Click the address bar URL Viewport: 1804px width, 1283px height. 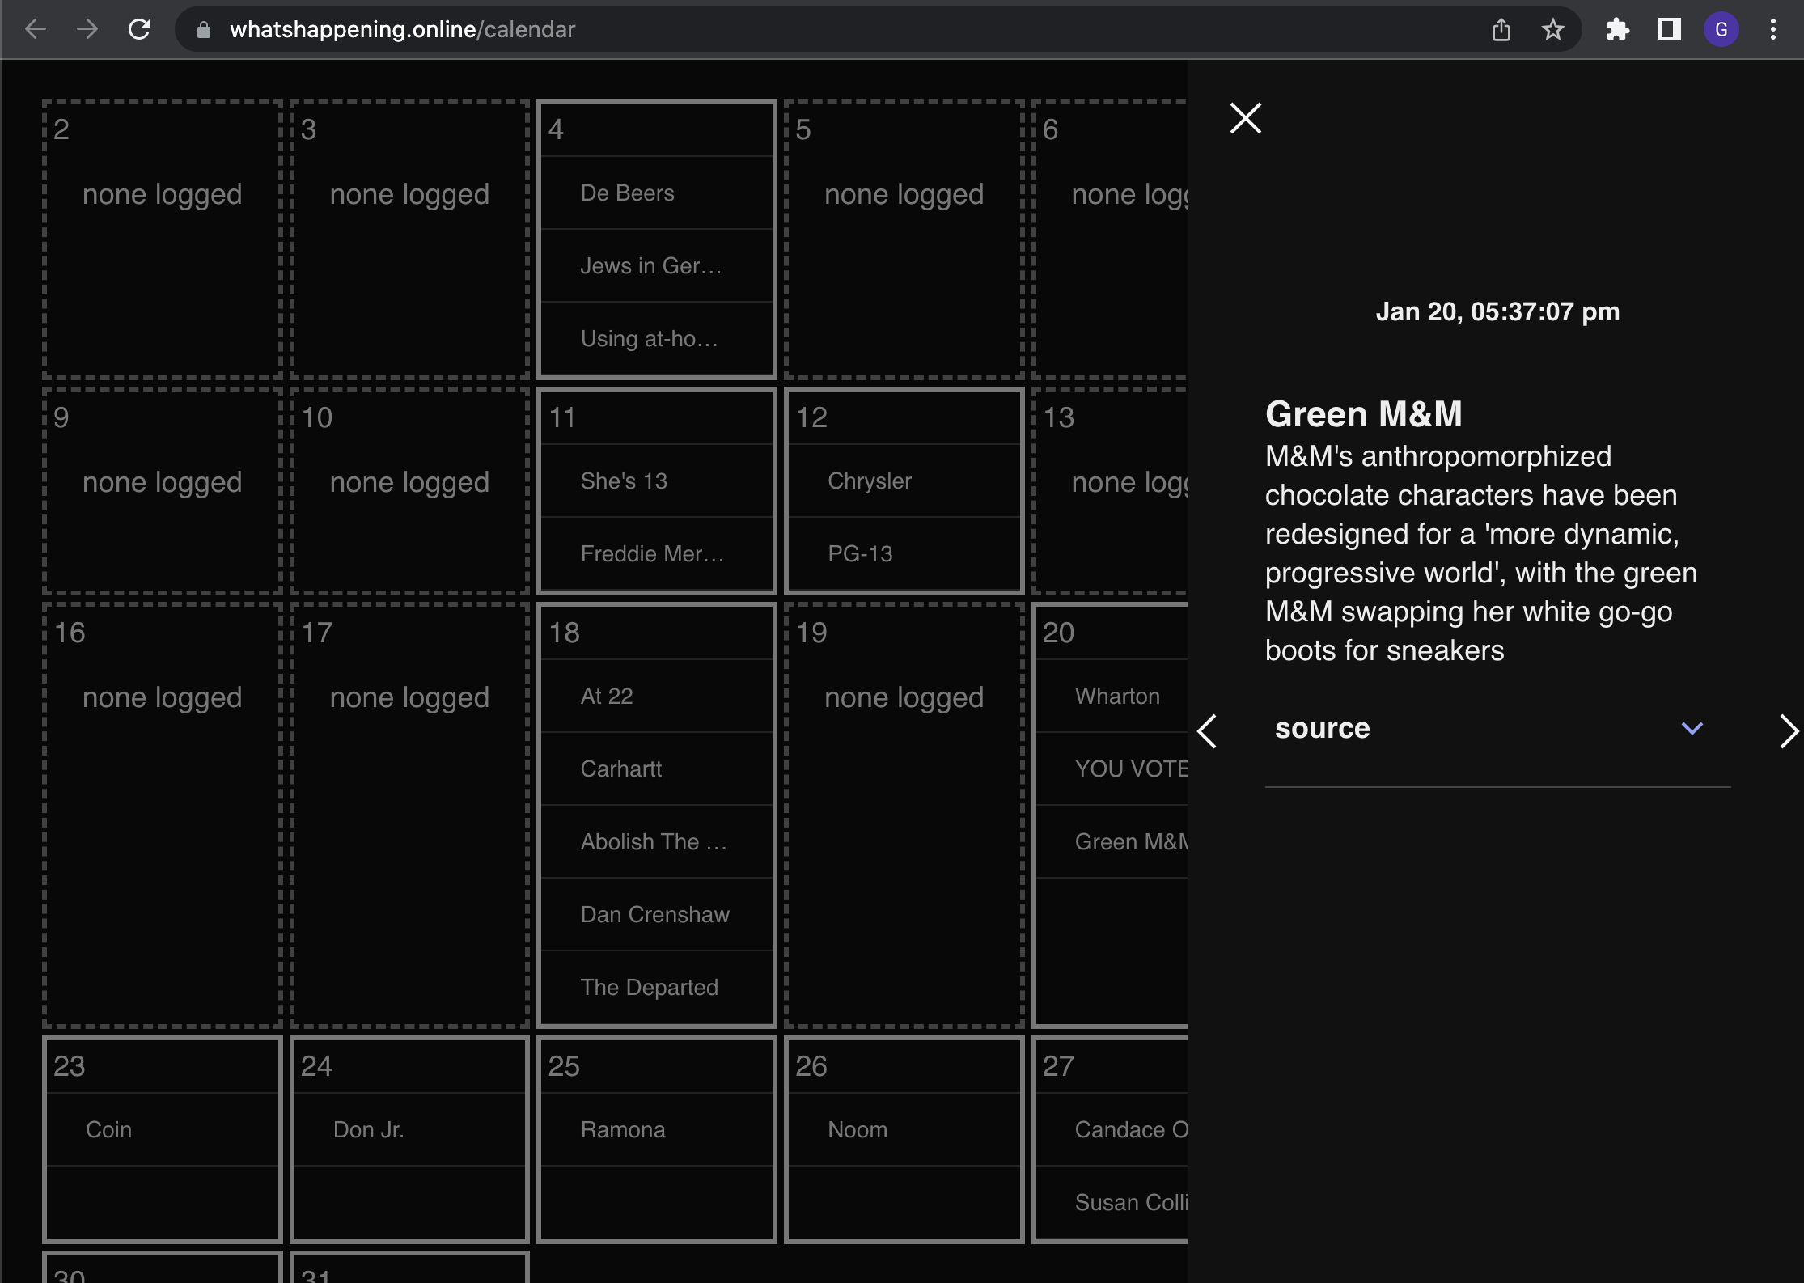(x=402, y=30)
